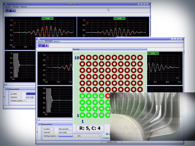Click the third toolbar icon in back window
The image size is (195, 146).
coord(14,10)
